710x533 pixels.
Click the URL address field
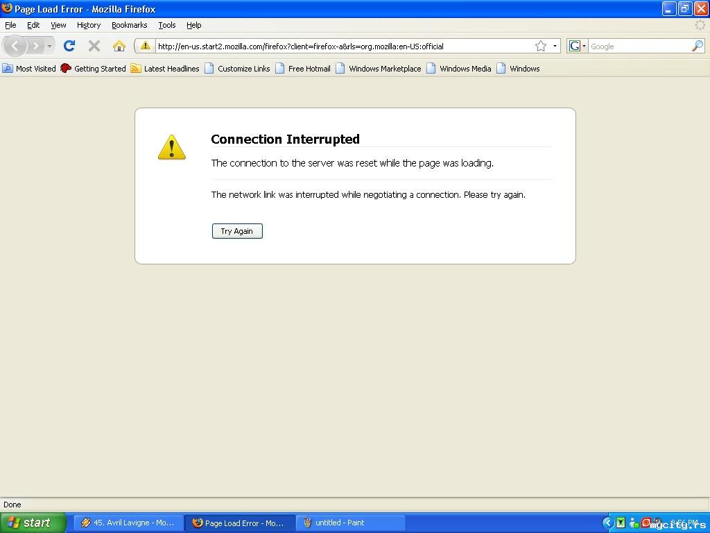pos(344,46)
